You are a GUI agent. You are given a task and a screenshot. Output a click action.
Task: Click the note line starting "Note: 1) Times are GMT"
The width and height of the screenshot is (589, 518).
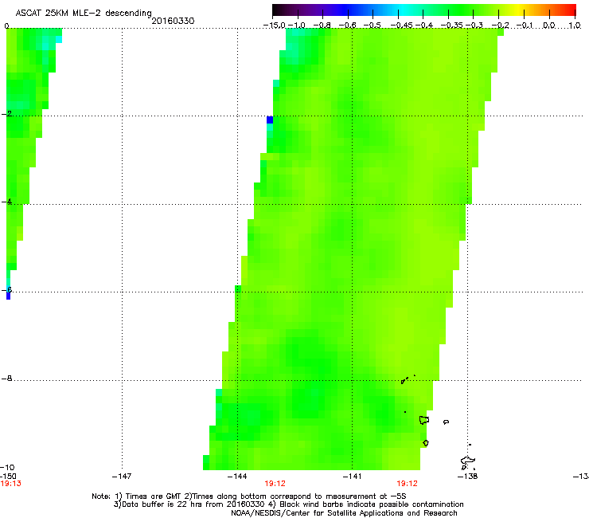pos(248,496)
